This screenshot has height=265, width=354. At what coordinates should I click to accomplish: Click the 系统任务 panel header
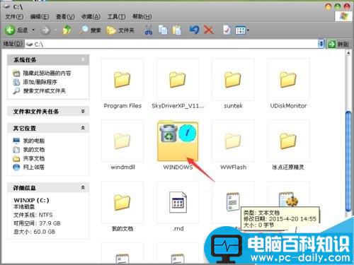coord(48,59)
